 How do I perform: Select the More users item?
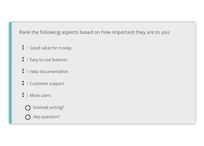click(x=40, y=95)
